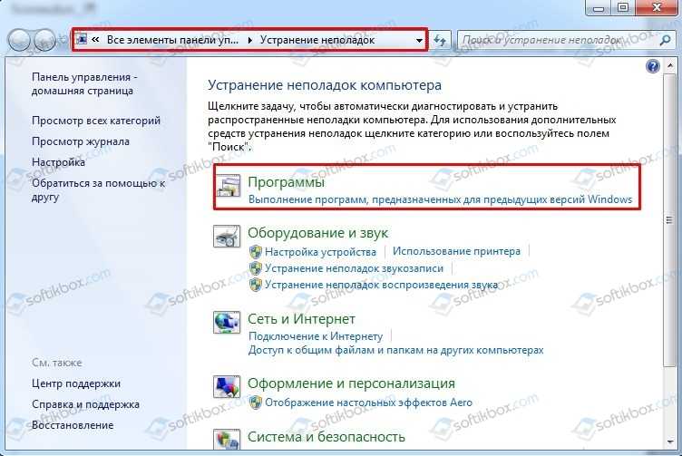Select the Все элементы панели управления breadcrumb
The width and height of the screenshot is (682, 456).
pyautogui.click(x=172, y=40)
